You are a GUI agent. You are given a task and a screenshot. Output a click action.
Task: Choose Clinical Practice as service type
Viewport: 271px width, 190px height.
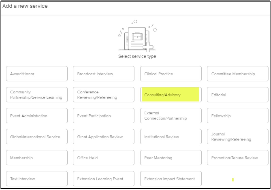(171, 73)
